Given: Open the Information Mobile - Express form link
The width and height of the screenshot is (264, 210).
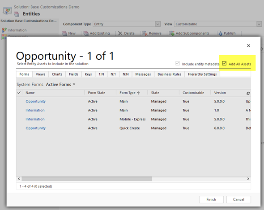Looking at the screenshot, I should [x=35, y=119].
